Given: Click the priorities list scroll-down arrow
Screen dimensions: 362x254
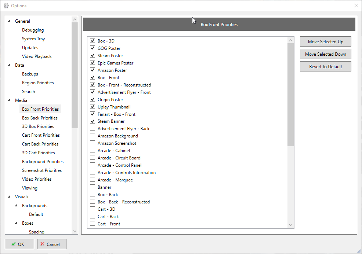Looking at the screenshot, I should 291,225.
